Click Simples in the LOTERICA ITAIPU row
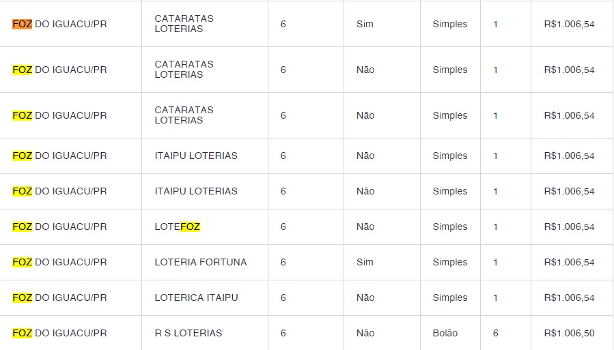 [x=450, y=297]
